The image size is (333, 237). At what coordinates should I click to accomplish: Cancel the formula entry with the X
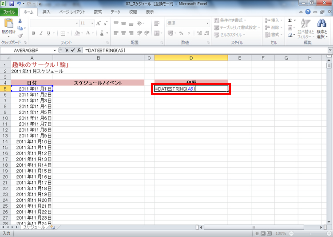click(67, 50)
